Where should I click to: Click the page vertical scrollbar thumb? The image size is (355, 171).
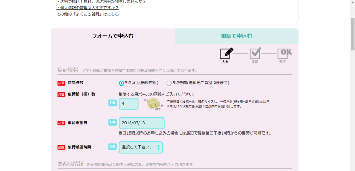[x=353, y=34]
